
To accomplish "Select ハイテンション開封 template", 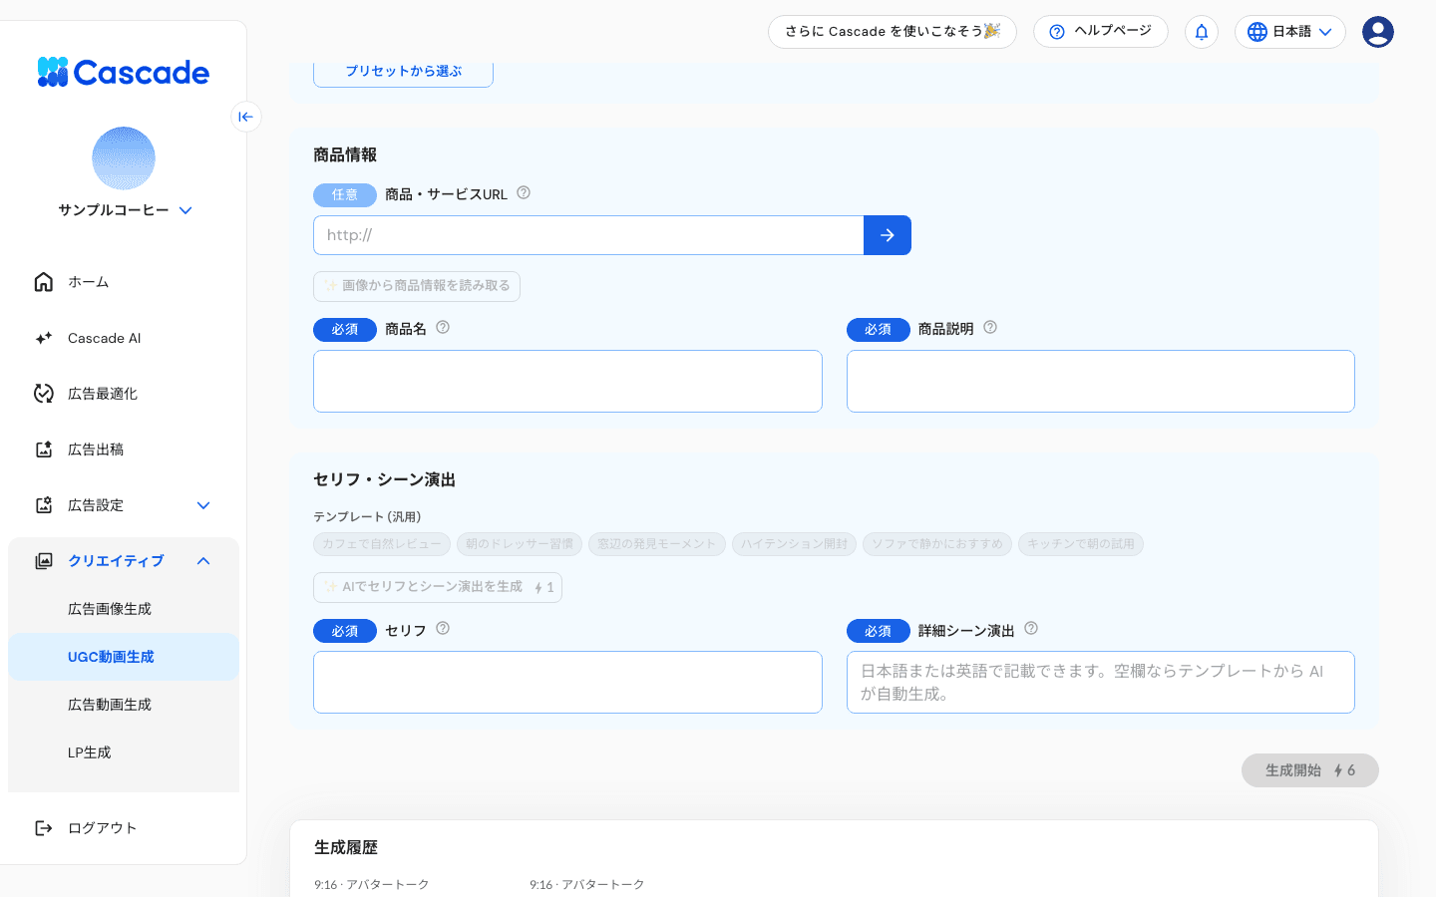I will point(794,544).
